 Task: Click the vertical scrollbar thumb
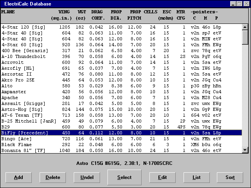(245, 37)
